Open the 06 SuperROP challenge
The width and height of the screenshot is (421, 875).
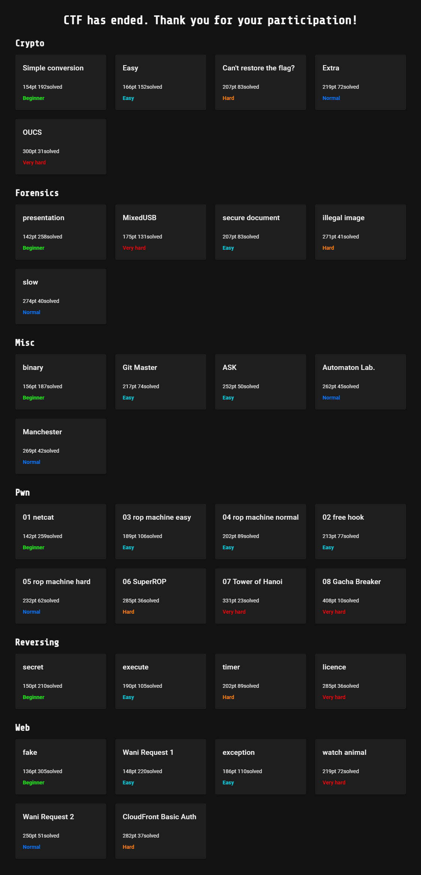[x=161, y=596]
